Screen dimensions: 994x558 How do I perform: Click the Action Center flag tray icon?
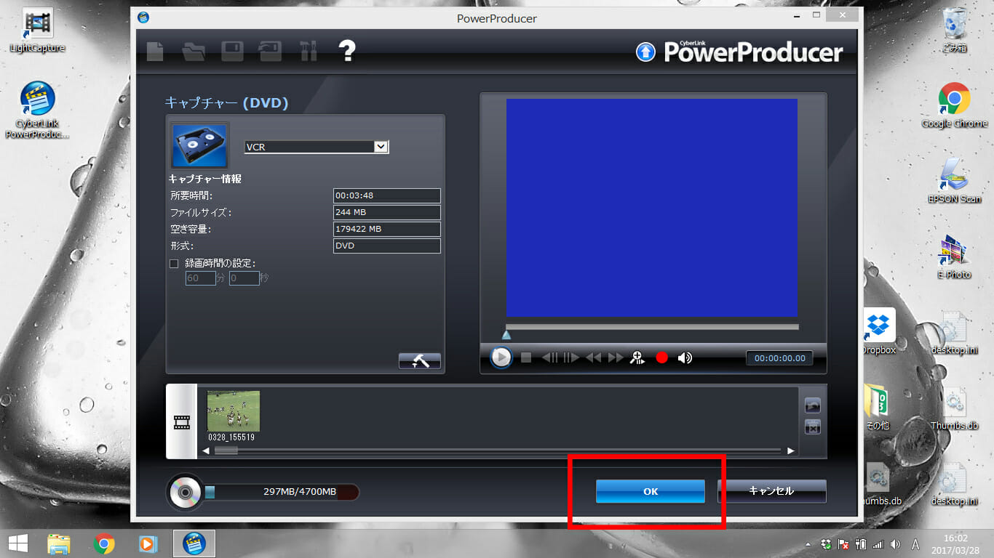click(x=844, y=544)
